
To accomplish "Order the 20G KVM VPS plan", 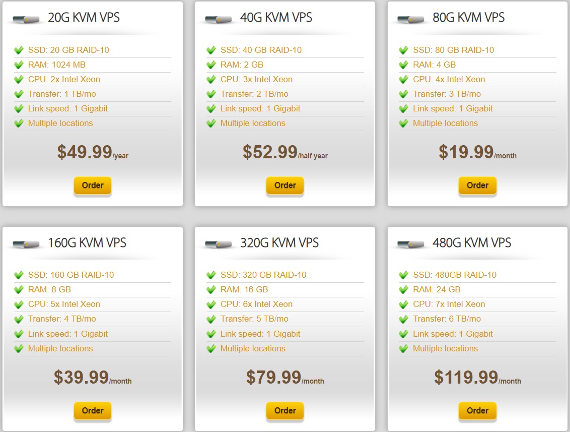I will (x=92, y=185).
